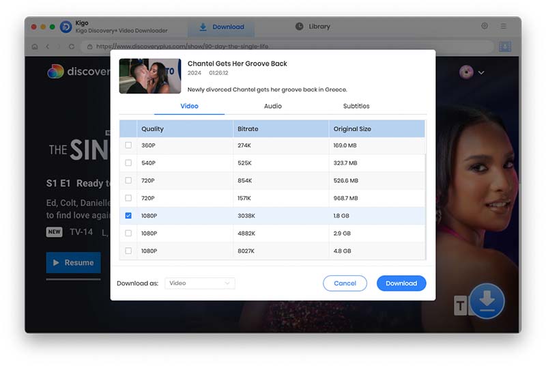Navigate back with left arrow
This screenshot has width=546, height=366.
pos(47,46)
